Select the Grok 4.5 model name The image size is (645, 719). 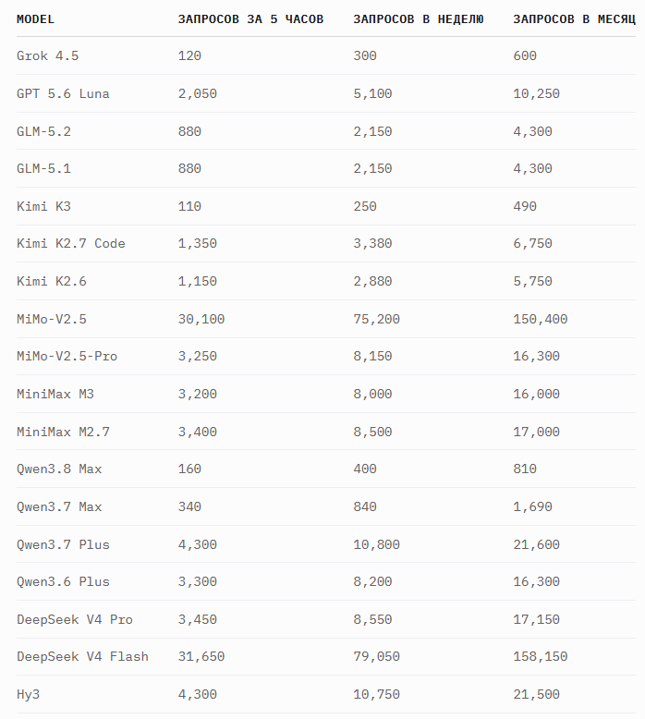point(48,56)
